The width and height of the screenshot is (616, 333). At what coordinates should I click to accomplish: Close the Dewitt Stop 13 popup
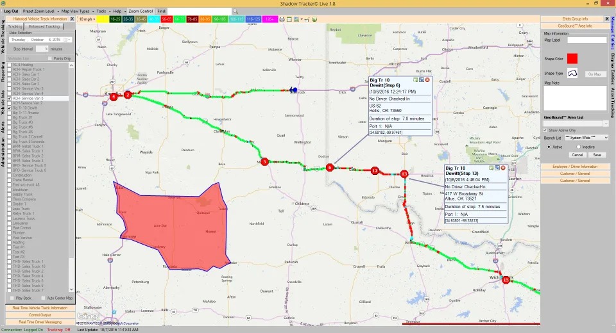pyautogui.click(x=503, y=168)
